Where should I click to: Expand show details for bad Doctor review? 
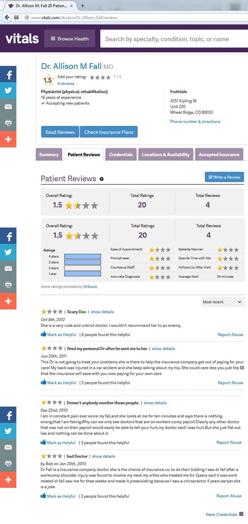click(x=104, y=456)
